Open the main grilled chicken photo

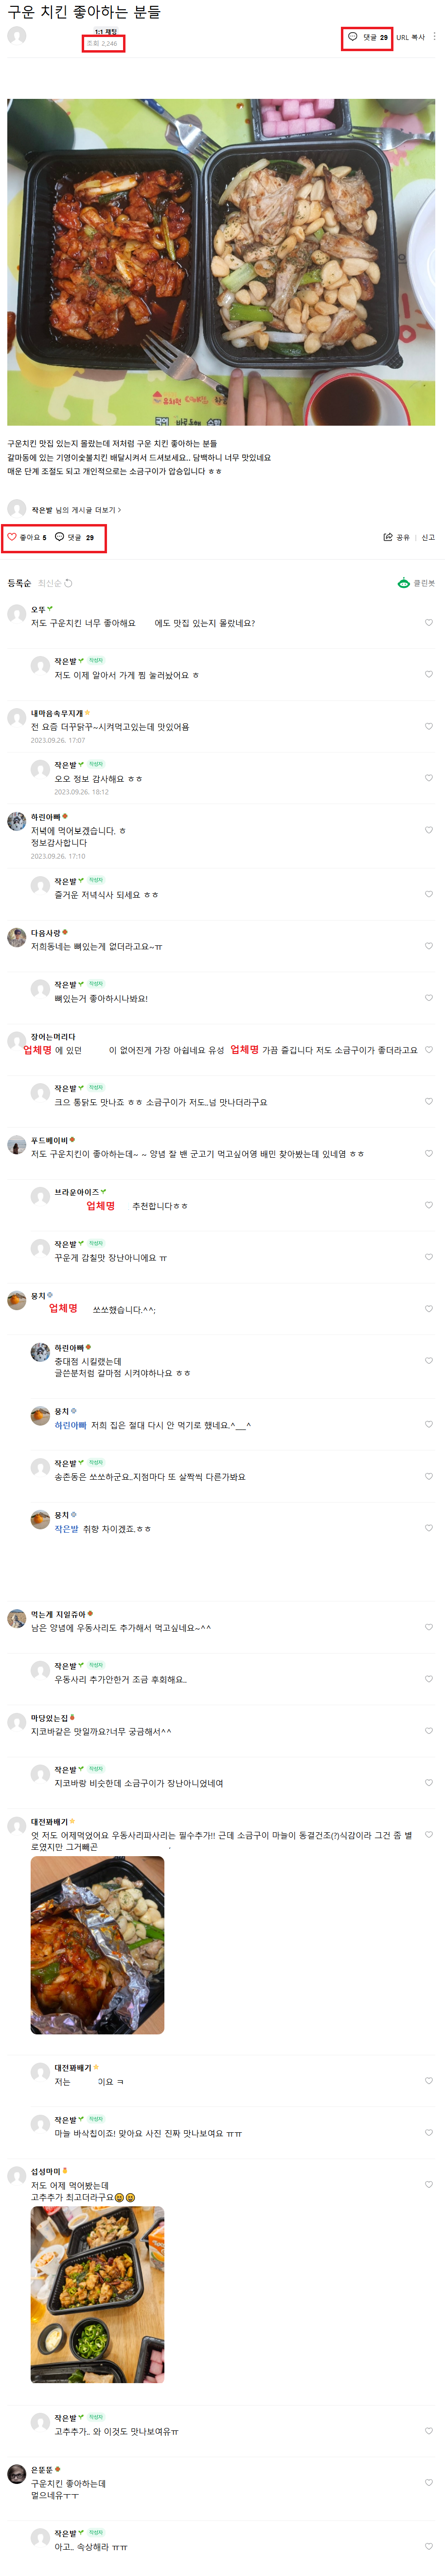220,262
